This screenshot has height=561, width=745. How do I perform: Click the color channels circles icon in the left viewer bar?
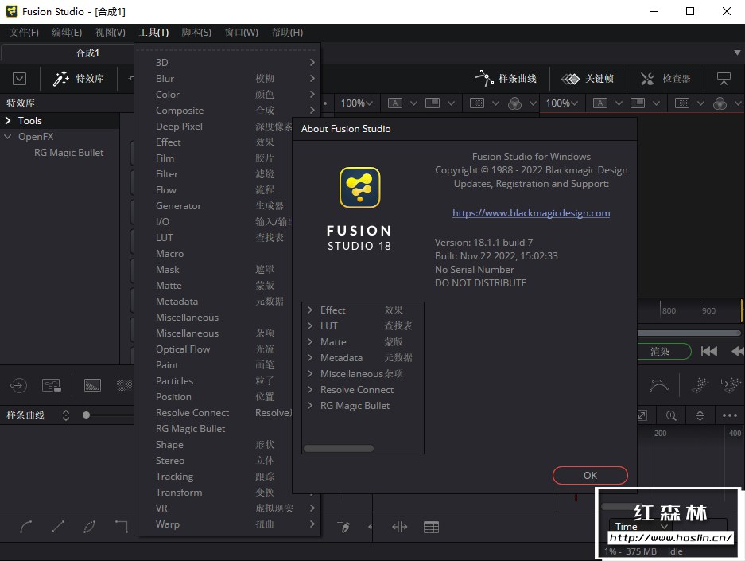(x=514, y=103)
